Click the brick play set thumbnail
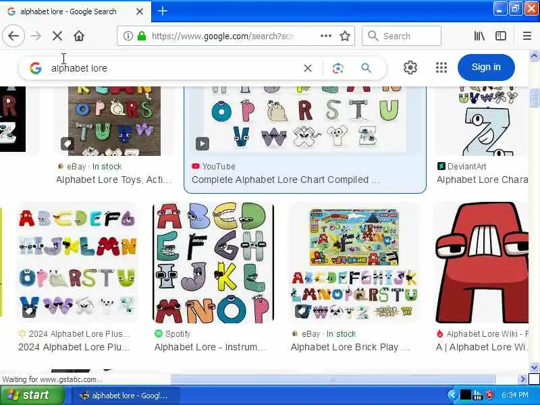This screenshot has width=540, height=405. tap(354, 263)
